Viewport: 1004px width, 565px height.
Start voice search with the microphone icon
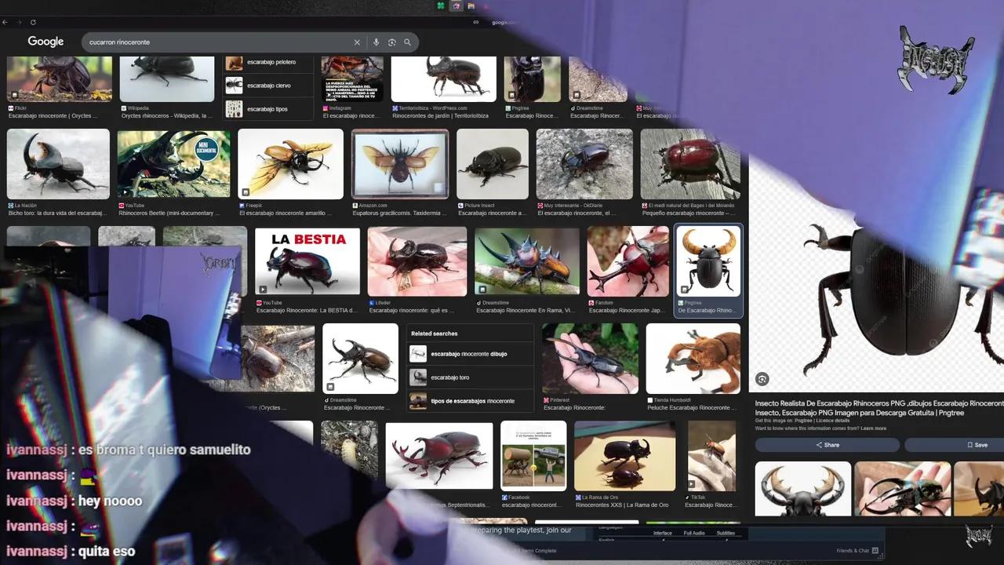pos(376,42)
